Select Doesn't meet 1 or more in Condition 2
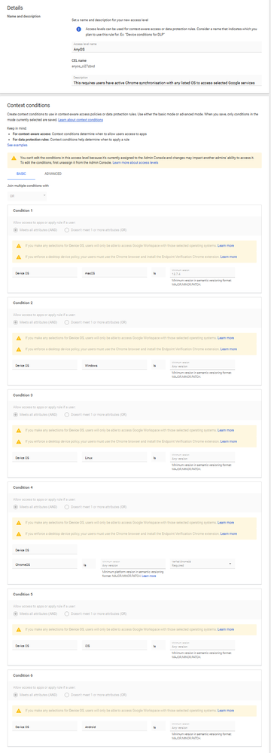This screenshot has width=271, height=753. click(x=66, y=321)
